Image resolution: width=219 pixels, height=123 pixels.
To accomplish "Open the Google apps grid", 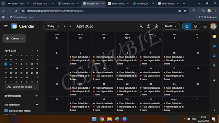I will (x=205, y=26).
